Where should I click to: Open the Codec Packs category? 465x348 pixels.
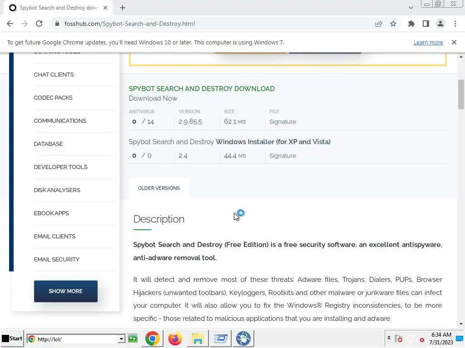coord(53,98)
